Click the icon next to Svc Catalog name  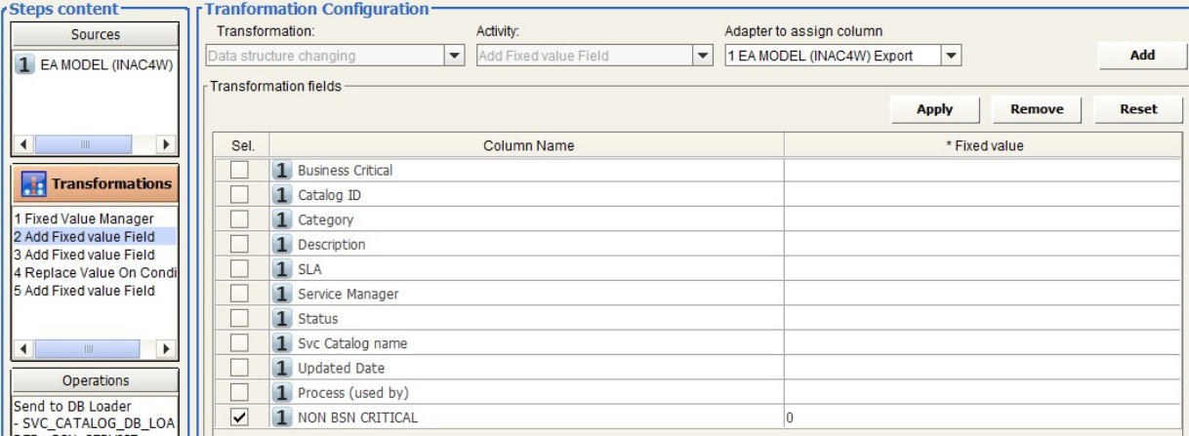tap(283, 343)
